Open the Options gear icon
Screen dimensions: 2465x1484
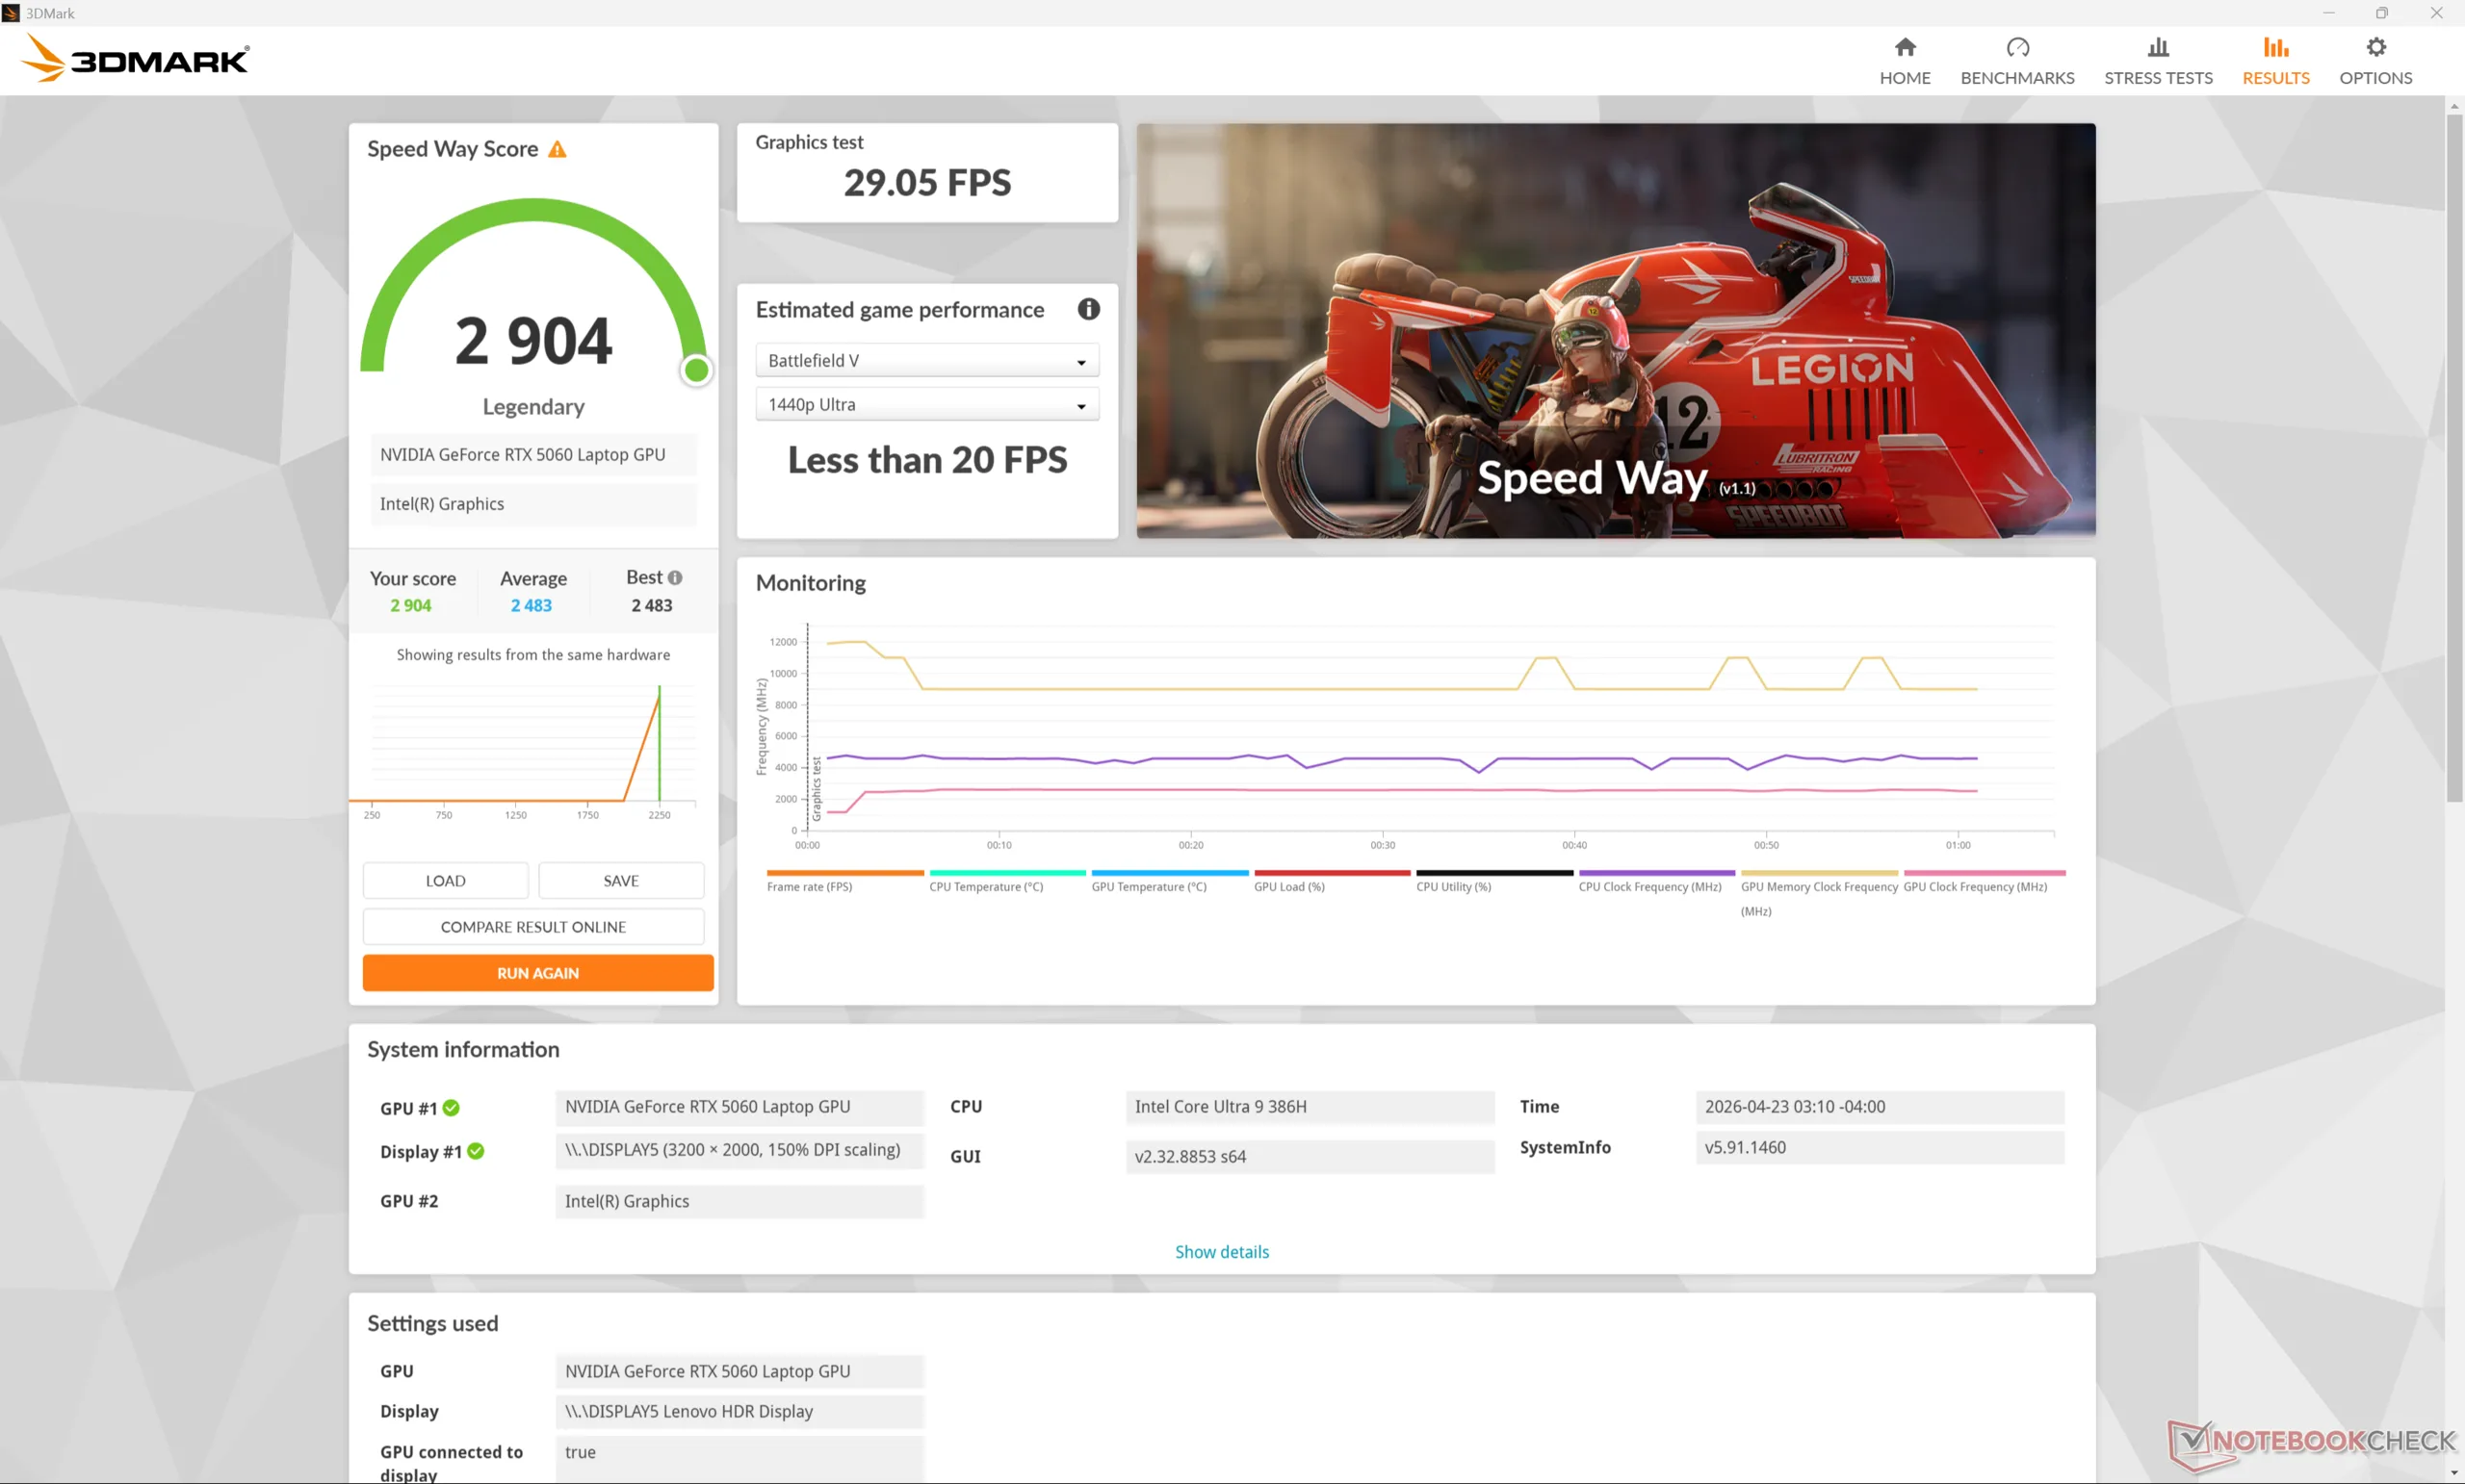[2374, 48]
